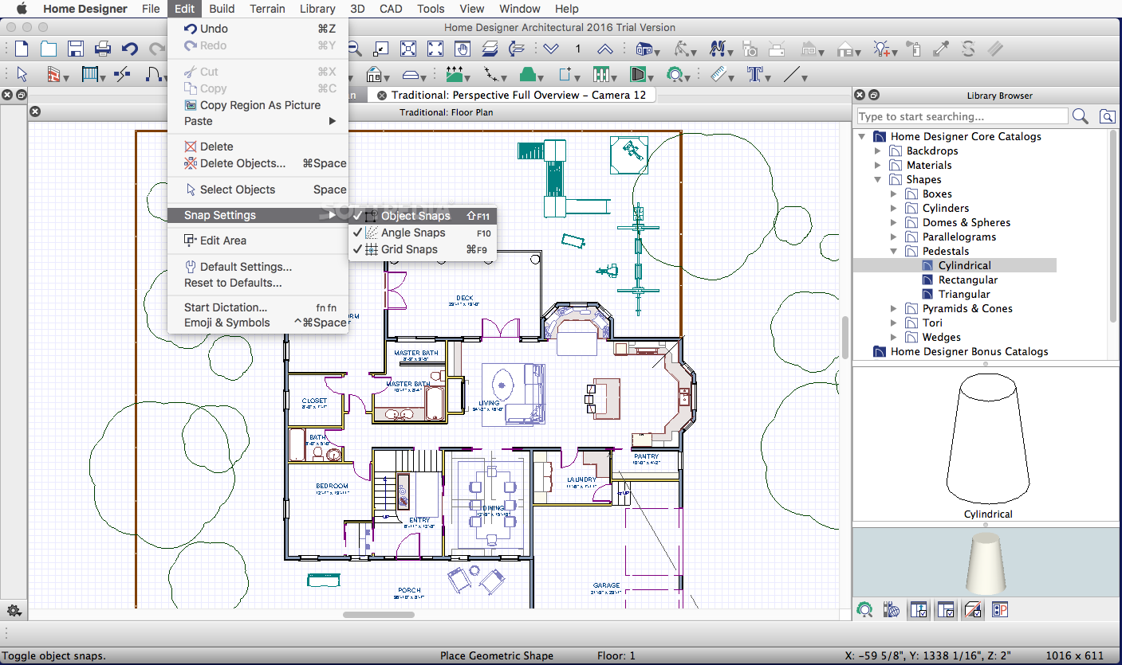Save the plan with the floppy disk icon
This screenshot has width=1122, height=665.
(x=76, y=49)
